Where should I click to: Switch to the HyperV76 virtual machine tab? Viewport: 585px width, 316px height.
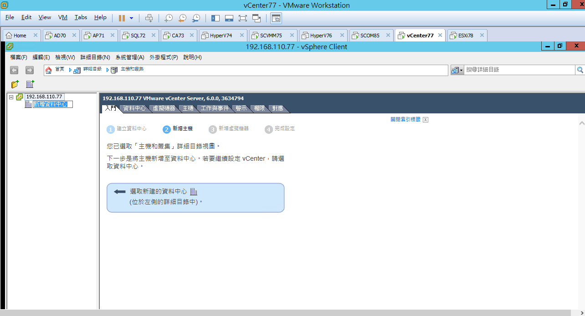pos(321,36)
